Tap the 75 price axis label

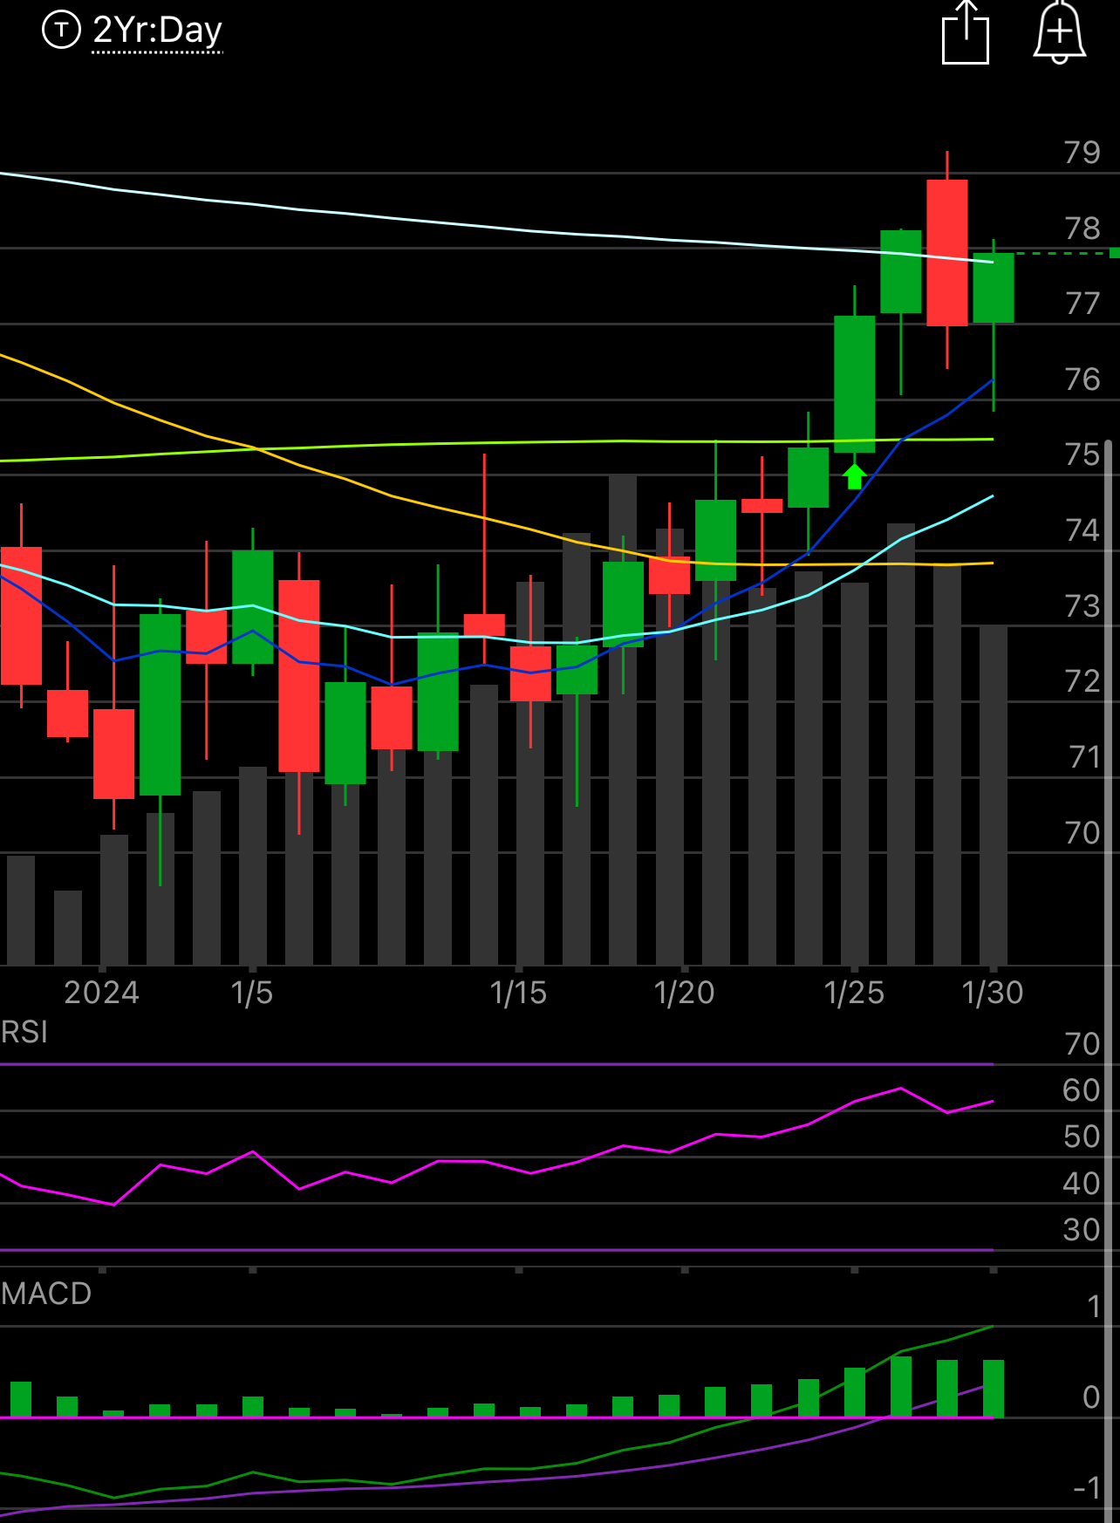click(x=1082, y=454)
